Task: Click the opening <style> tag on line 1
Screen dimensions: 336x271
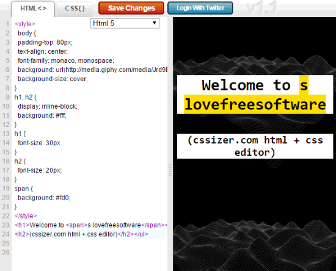Action: (x=24, y=24)
